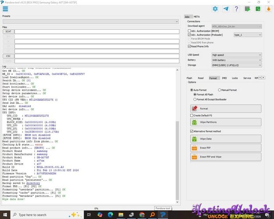The width and height of the screenshot is (274, 219).
Task: Switch to the META tab
Action: point(196,17)
